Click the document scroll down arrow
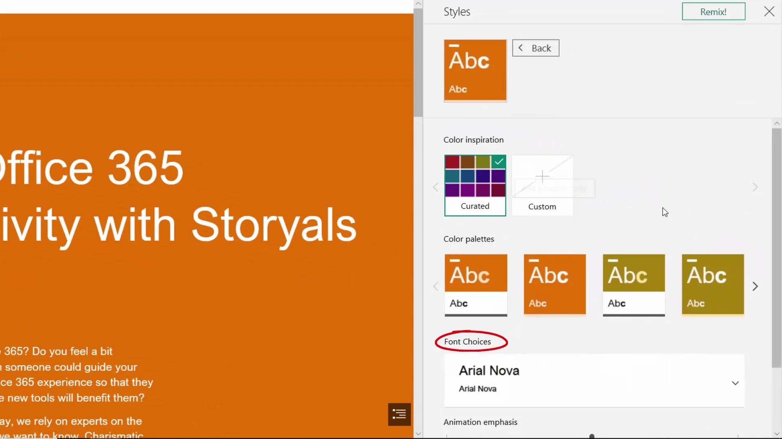The height and width of the screenshot is (439, 782). click(418, 434)
